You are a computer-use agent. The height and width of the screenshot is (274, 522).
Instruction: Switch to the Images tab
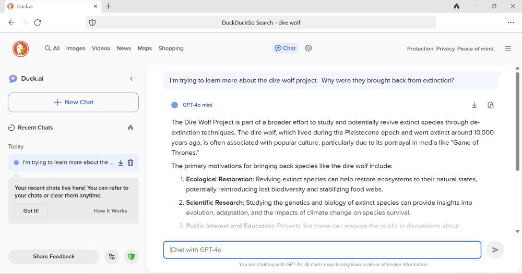76,48
